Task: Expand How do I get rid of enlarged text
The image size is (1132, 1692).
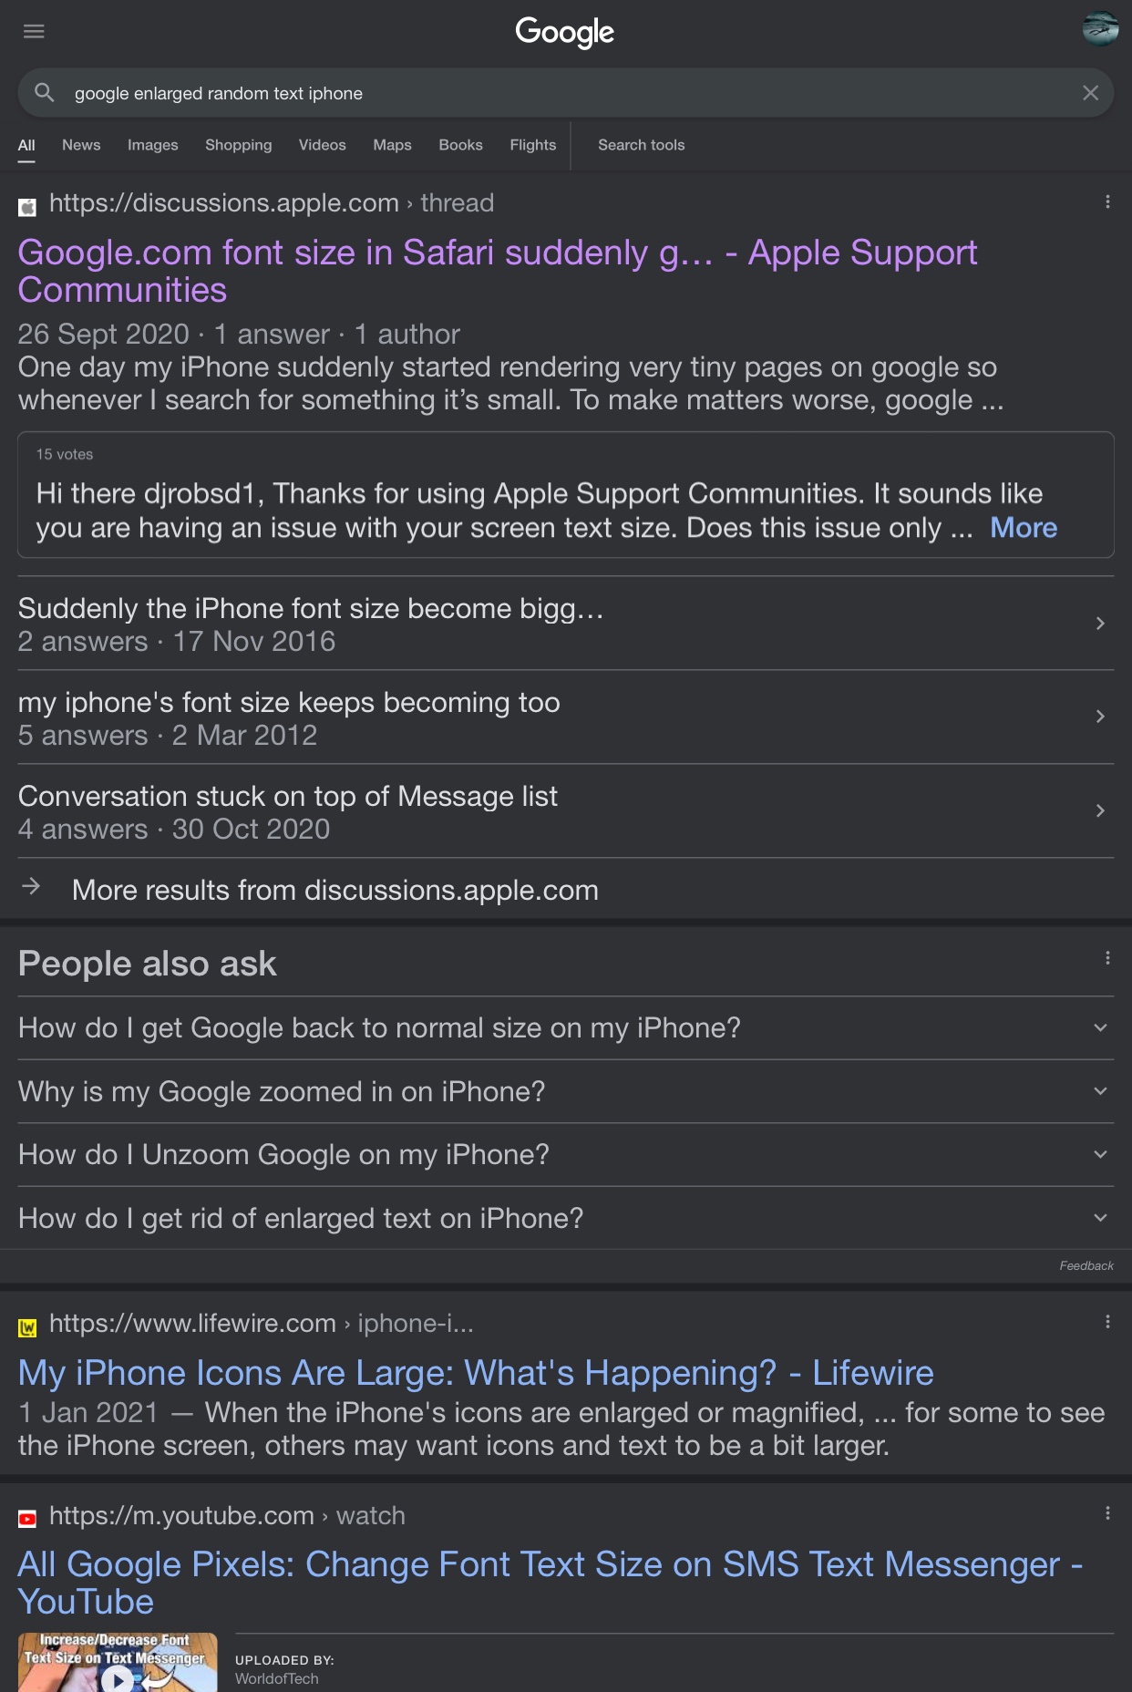Action: (566, 1218)
